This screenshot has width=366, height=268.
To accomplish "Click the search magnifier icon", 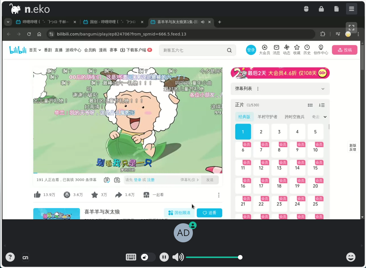I will (x=229, y=50).
